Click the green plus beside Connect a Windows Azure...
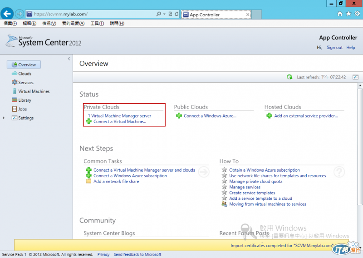 pyautogui.click(x=179, y=115)
